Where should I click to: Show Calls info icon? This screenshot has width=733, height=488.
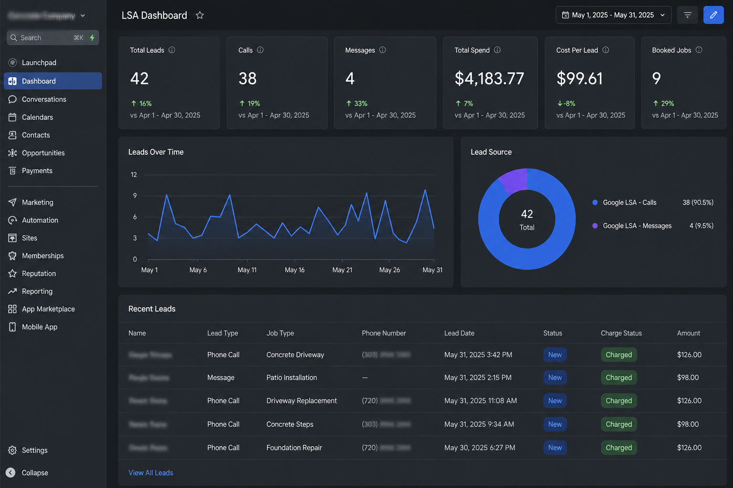(260, 50)
